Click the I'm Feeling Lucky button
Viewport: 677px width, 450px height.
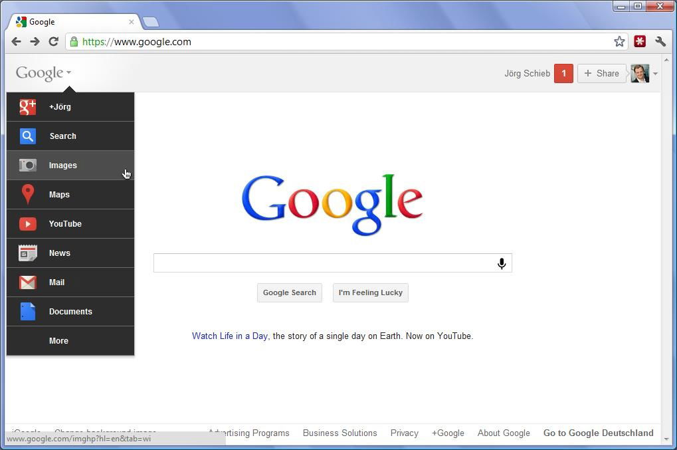pyautogui.click(x=371, y=293)
